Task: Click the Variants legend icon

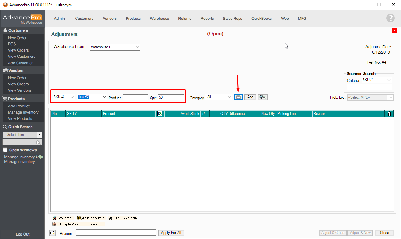Action: 54,218
